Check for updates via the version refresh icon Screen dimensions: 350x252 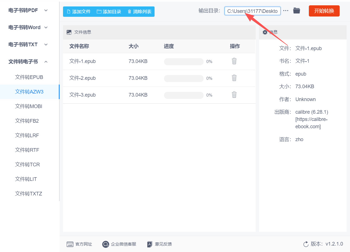pos(306,244)
